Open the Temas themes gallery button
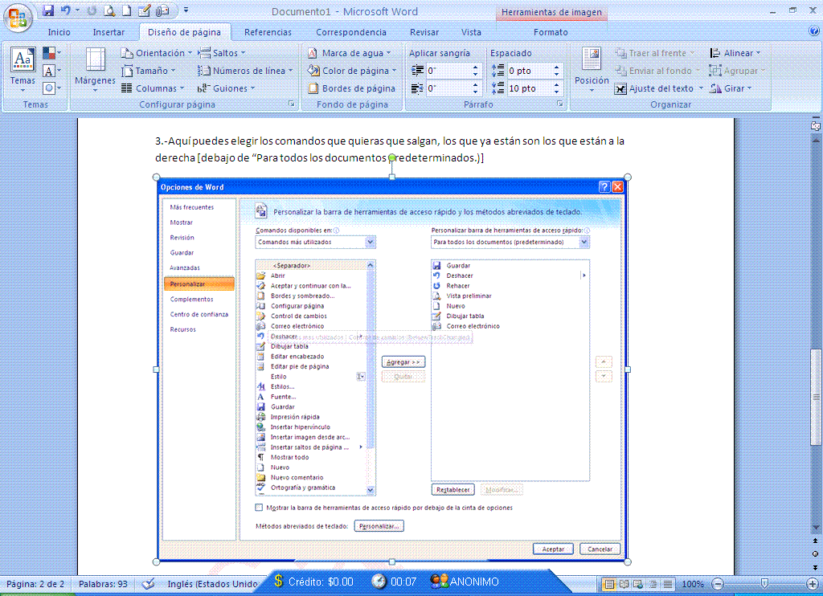 coord(23,71)
